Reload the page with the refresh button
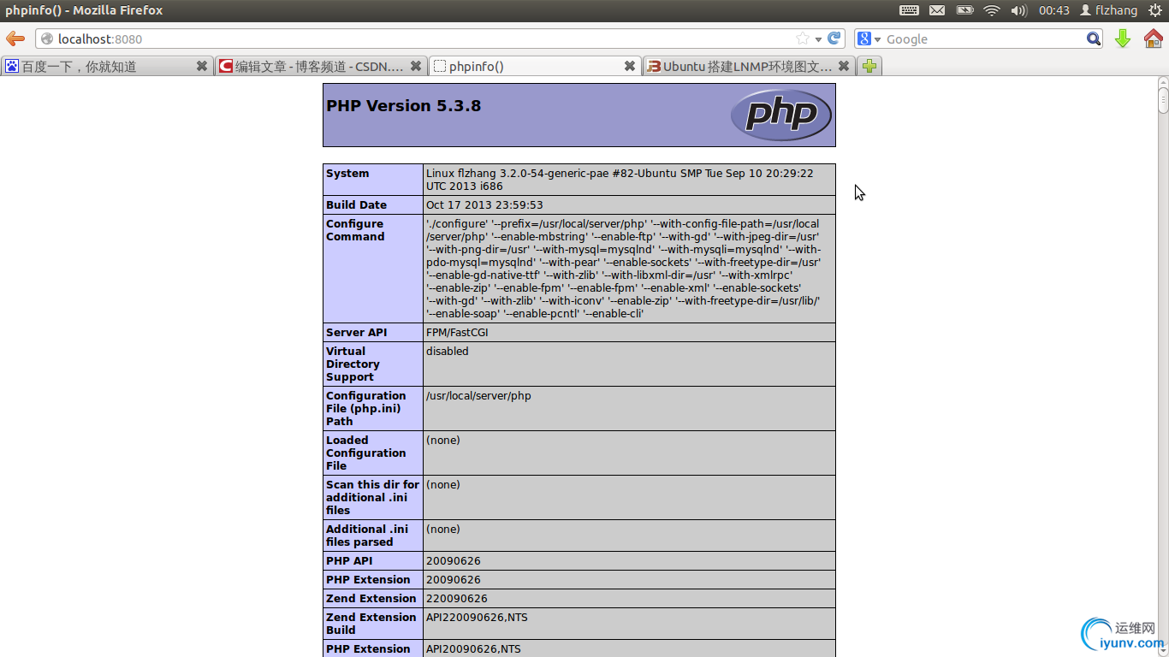 (834, 38)
